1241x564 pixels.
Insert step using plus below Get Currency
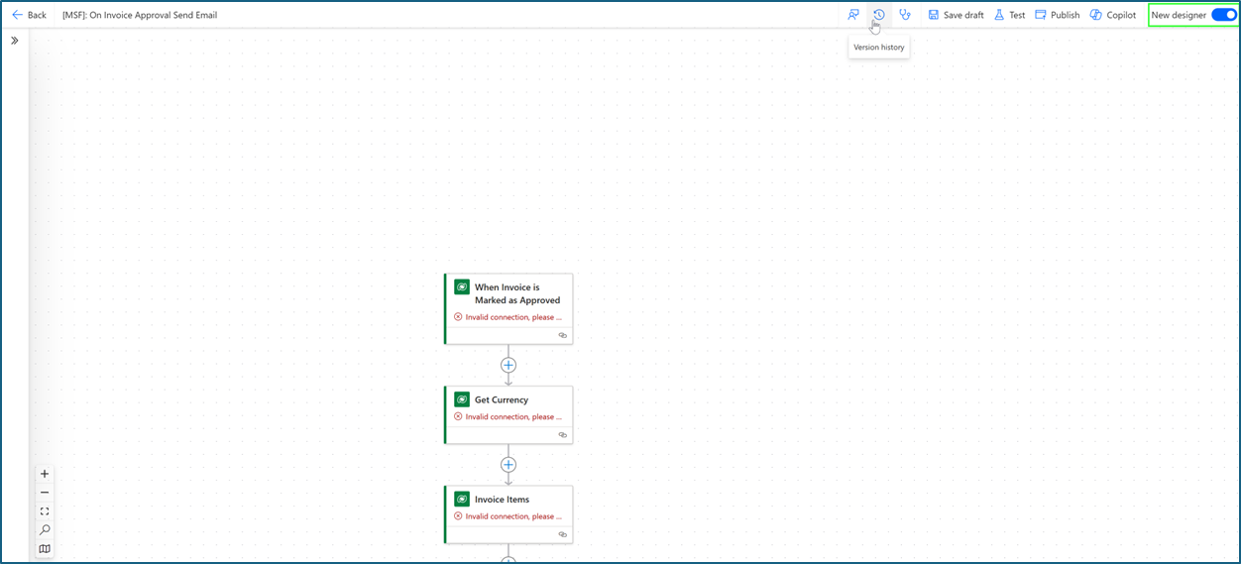(508, 464)
